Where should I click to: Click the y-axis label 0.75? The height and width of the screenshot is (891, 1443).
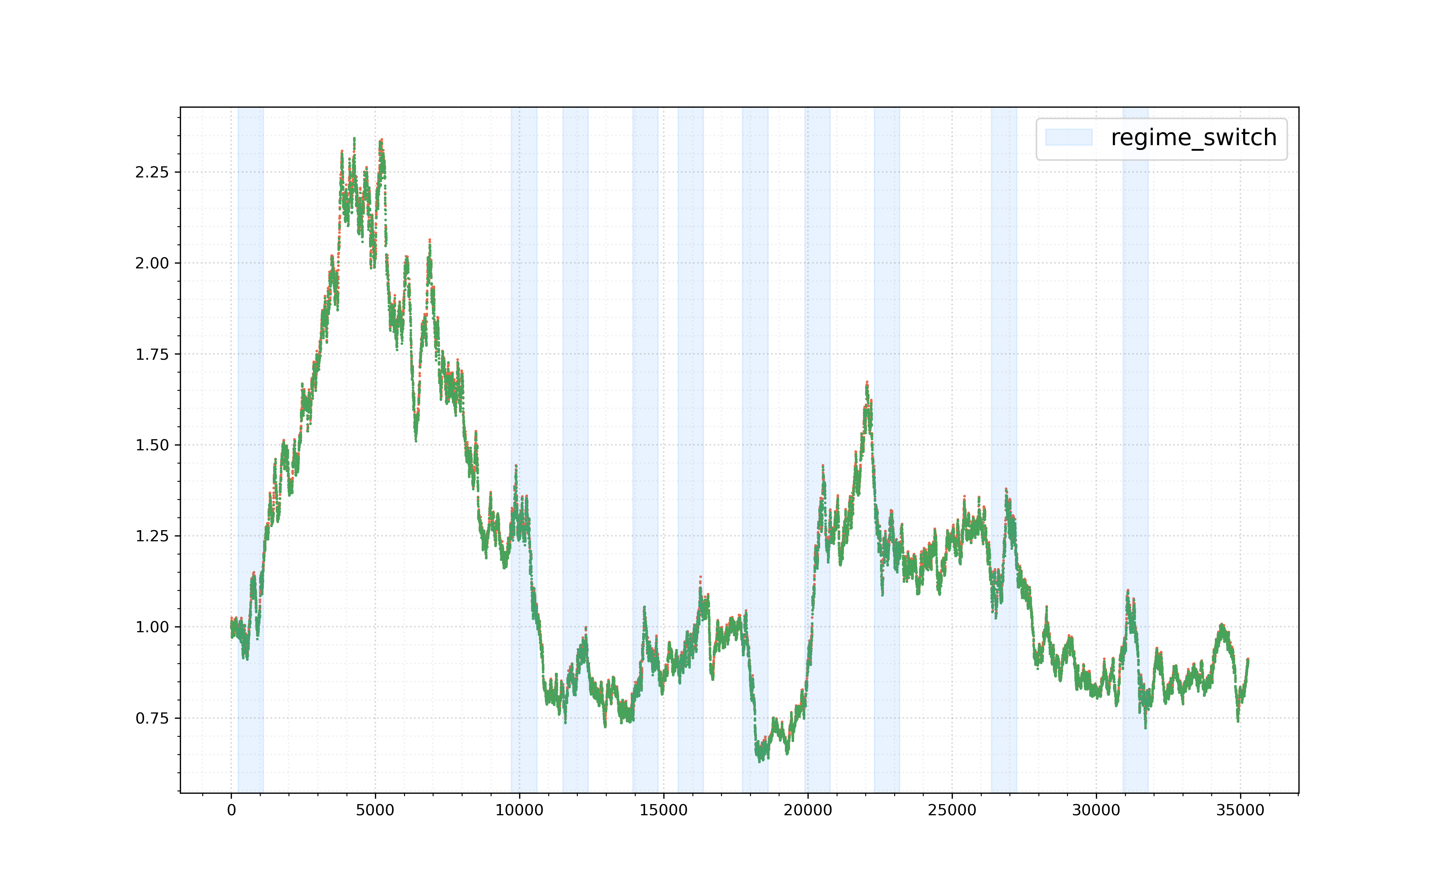152,718
